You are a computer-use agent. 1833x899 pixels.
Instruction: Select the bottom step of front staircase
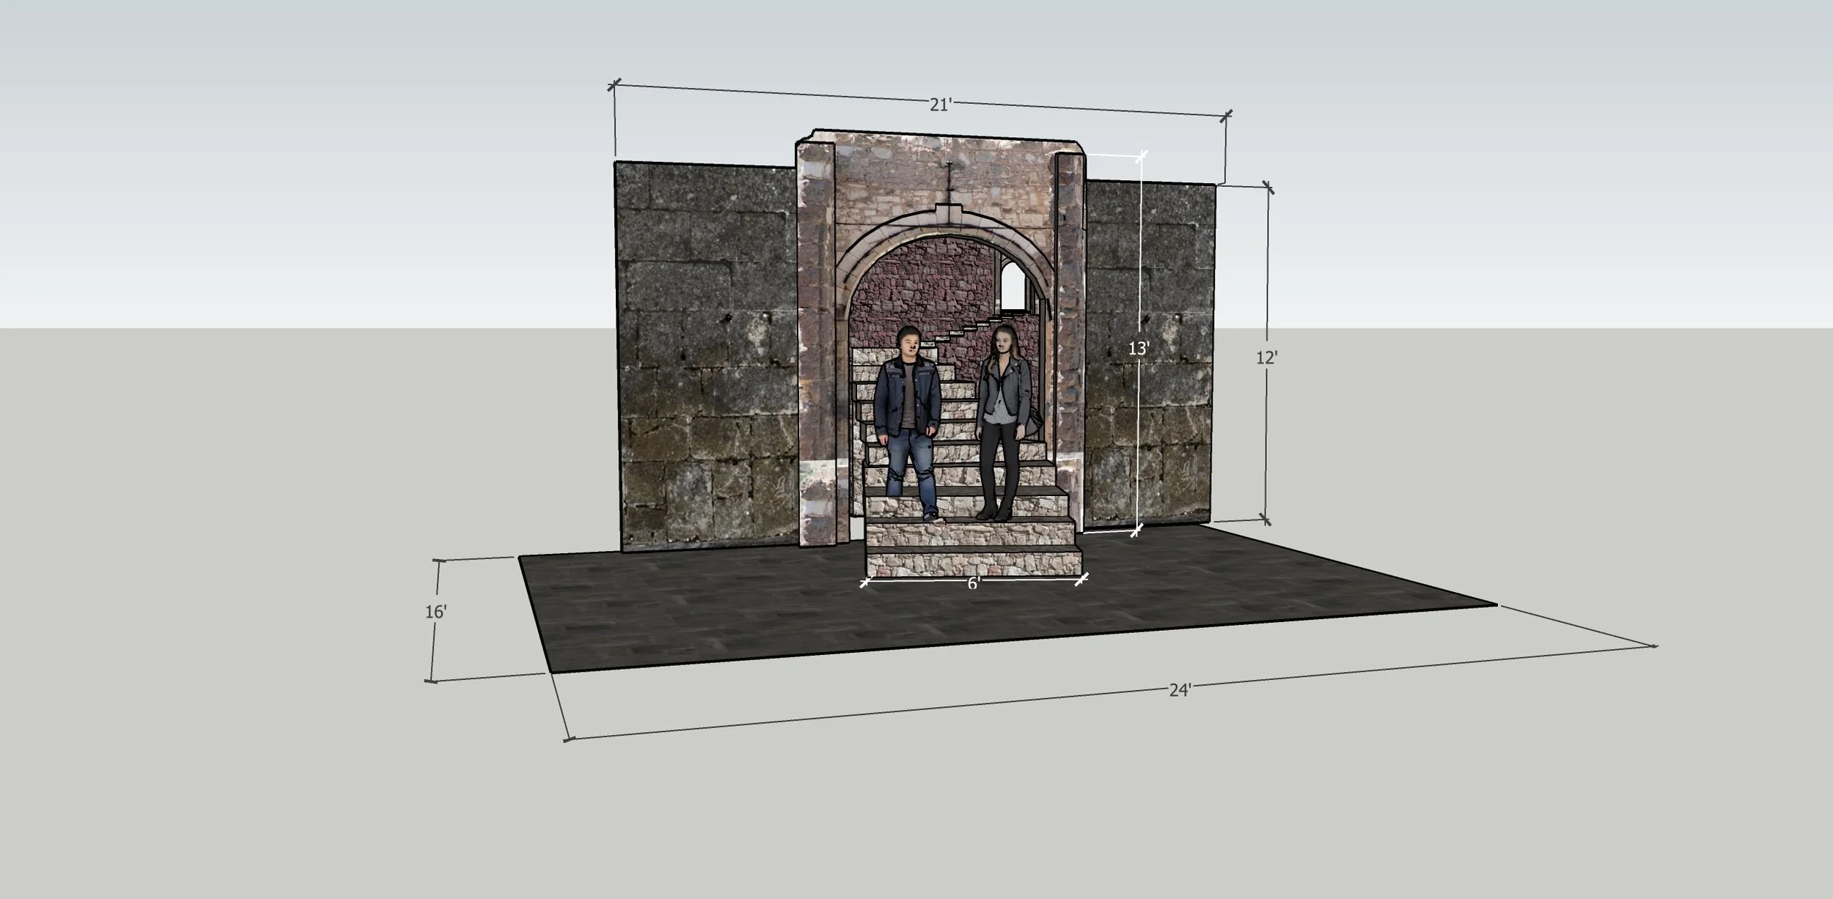(x=973, y=563)
